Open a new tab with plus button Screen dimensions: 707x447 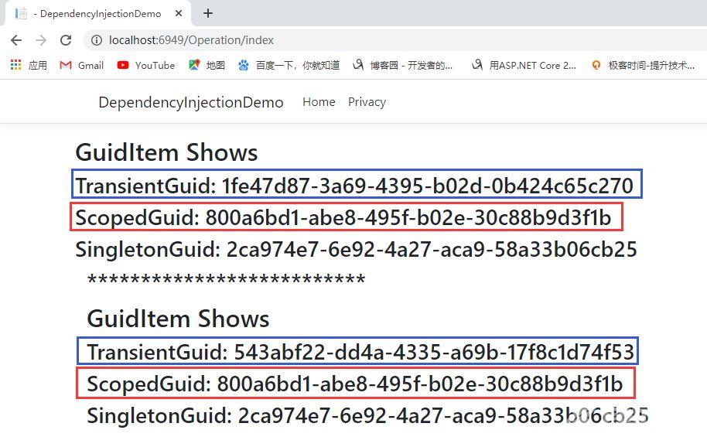tap(208, 13)
